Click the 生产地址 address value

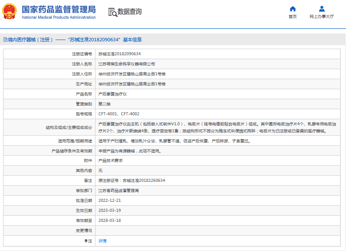click(132, 84)
